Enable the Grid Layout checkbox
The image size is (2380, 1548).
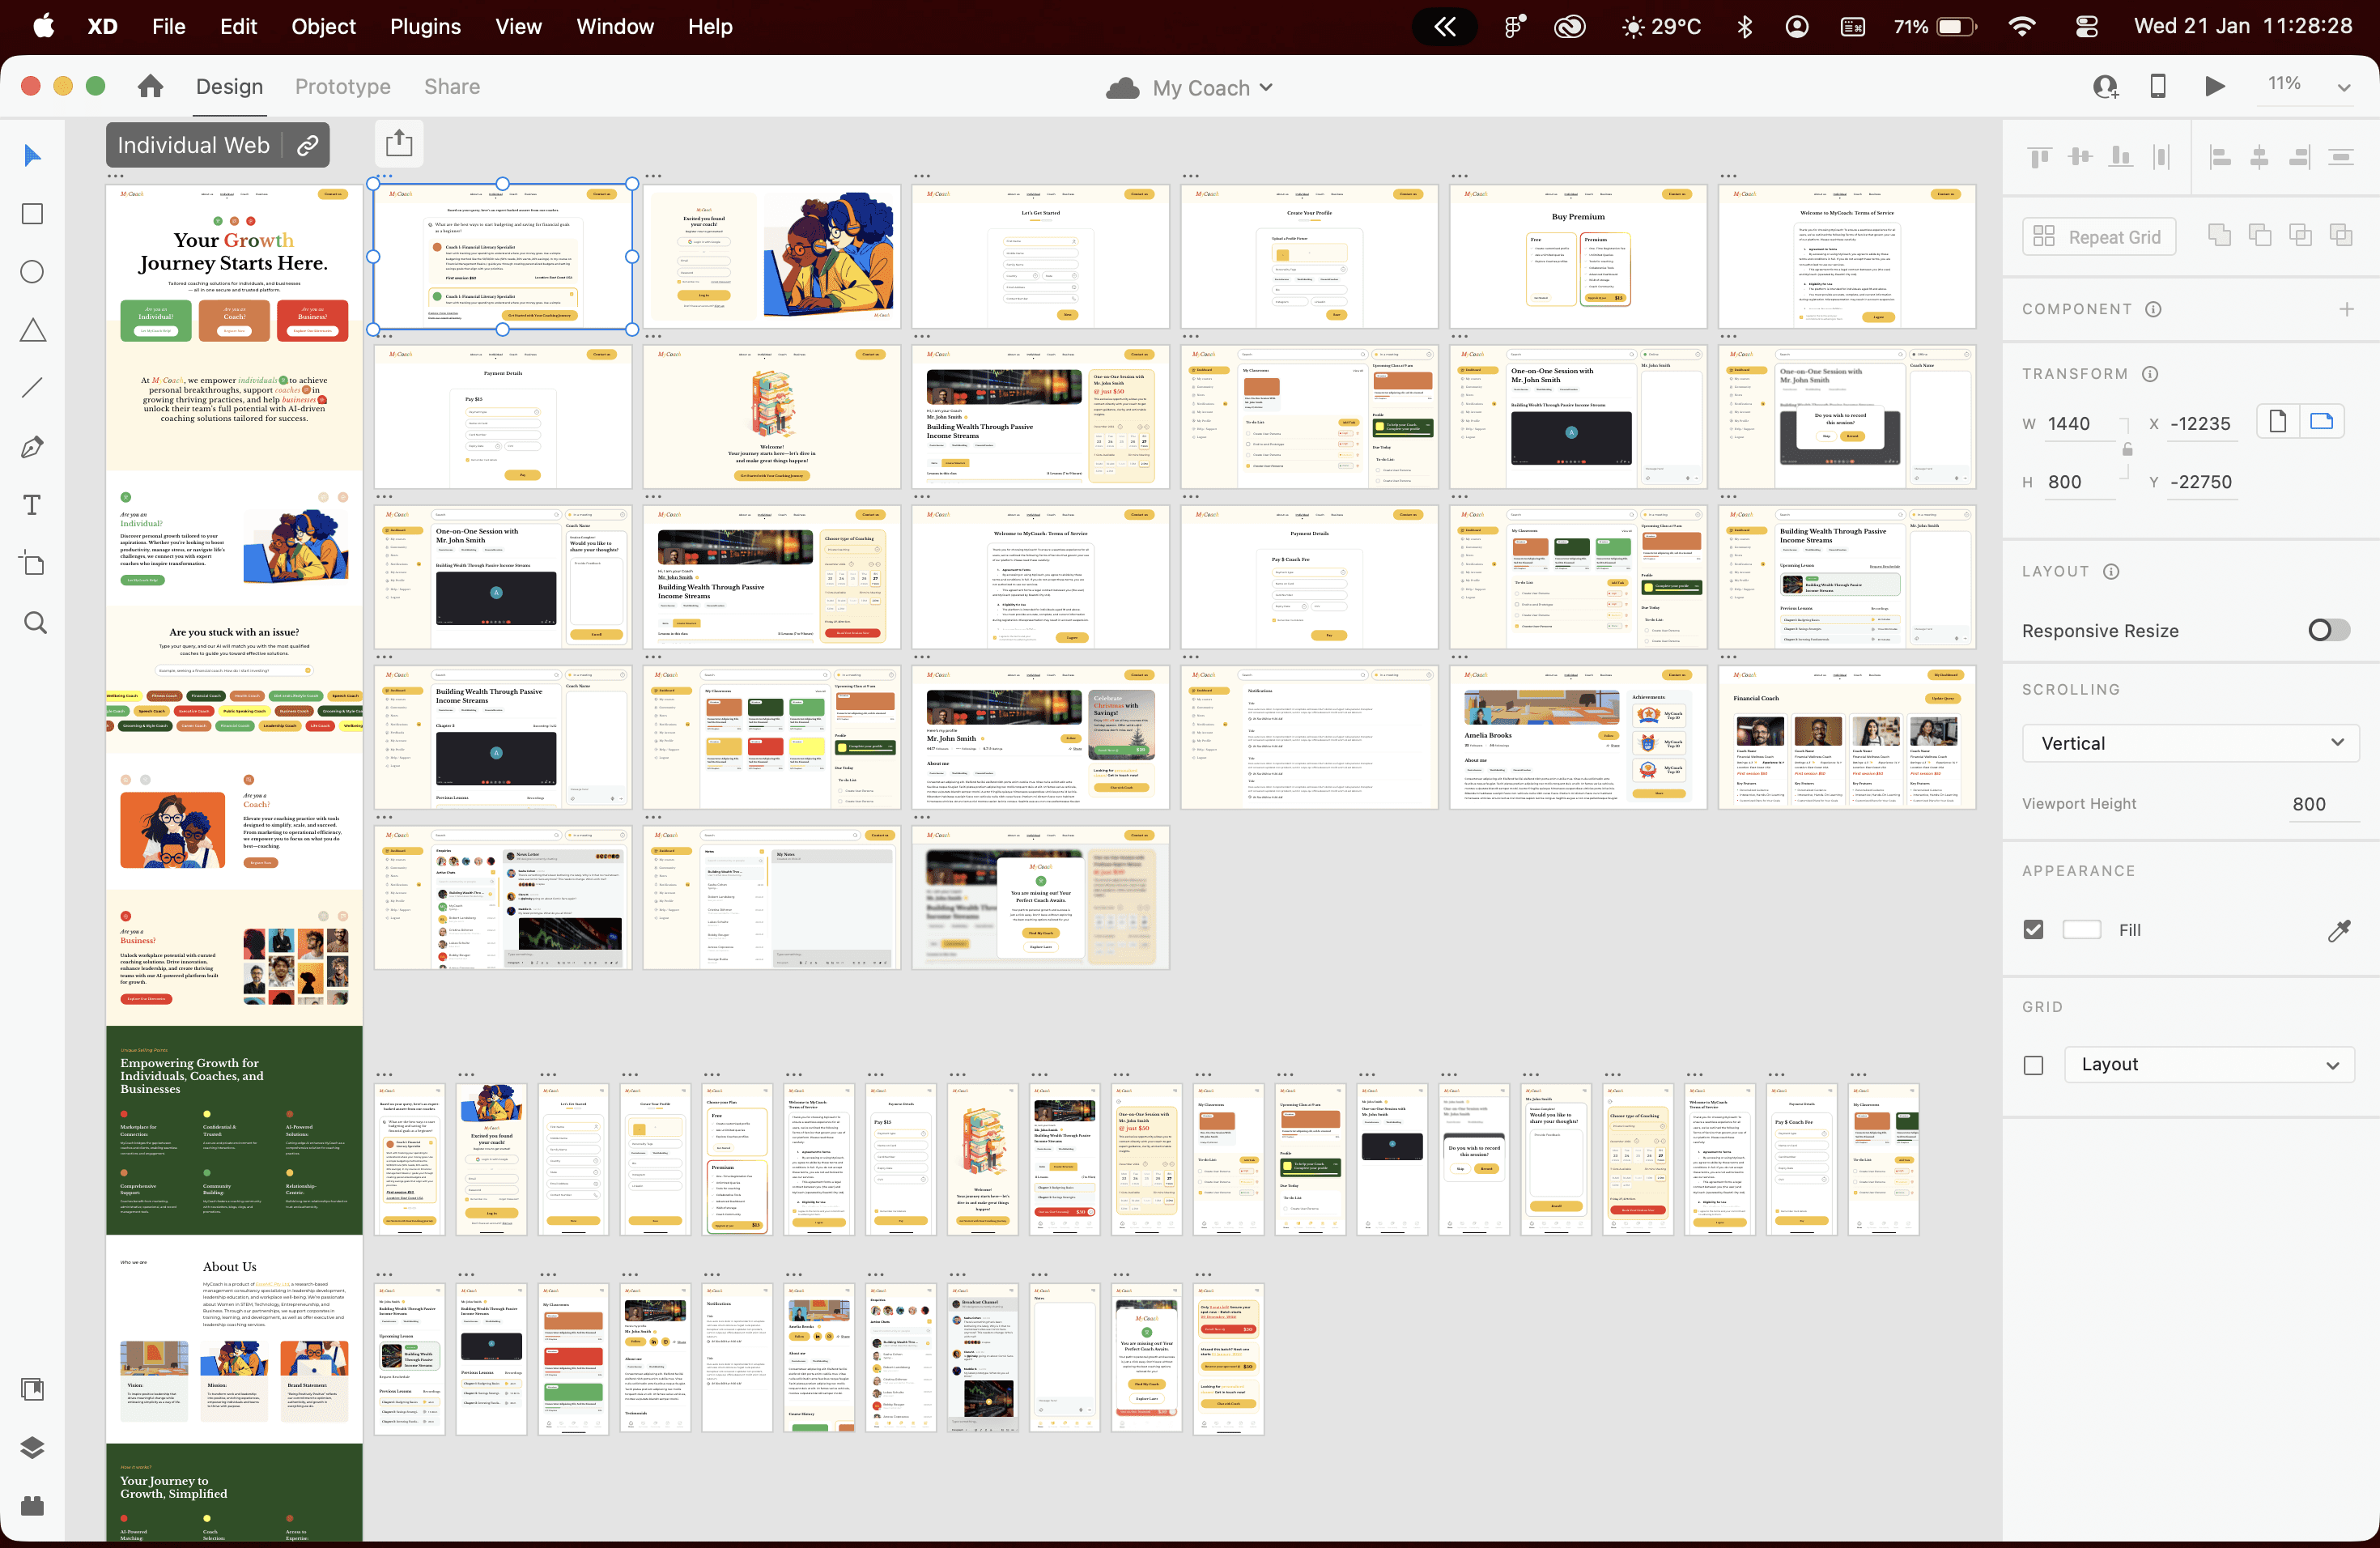(x=2033, y=1065)
